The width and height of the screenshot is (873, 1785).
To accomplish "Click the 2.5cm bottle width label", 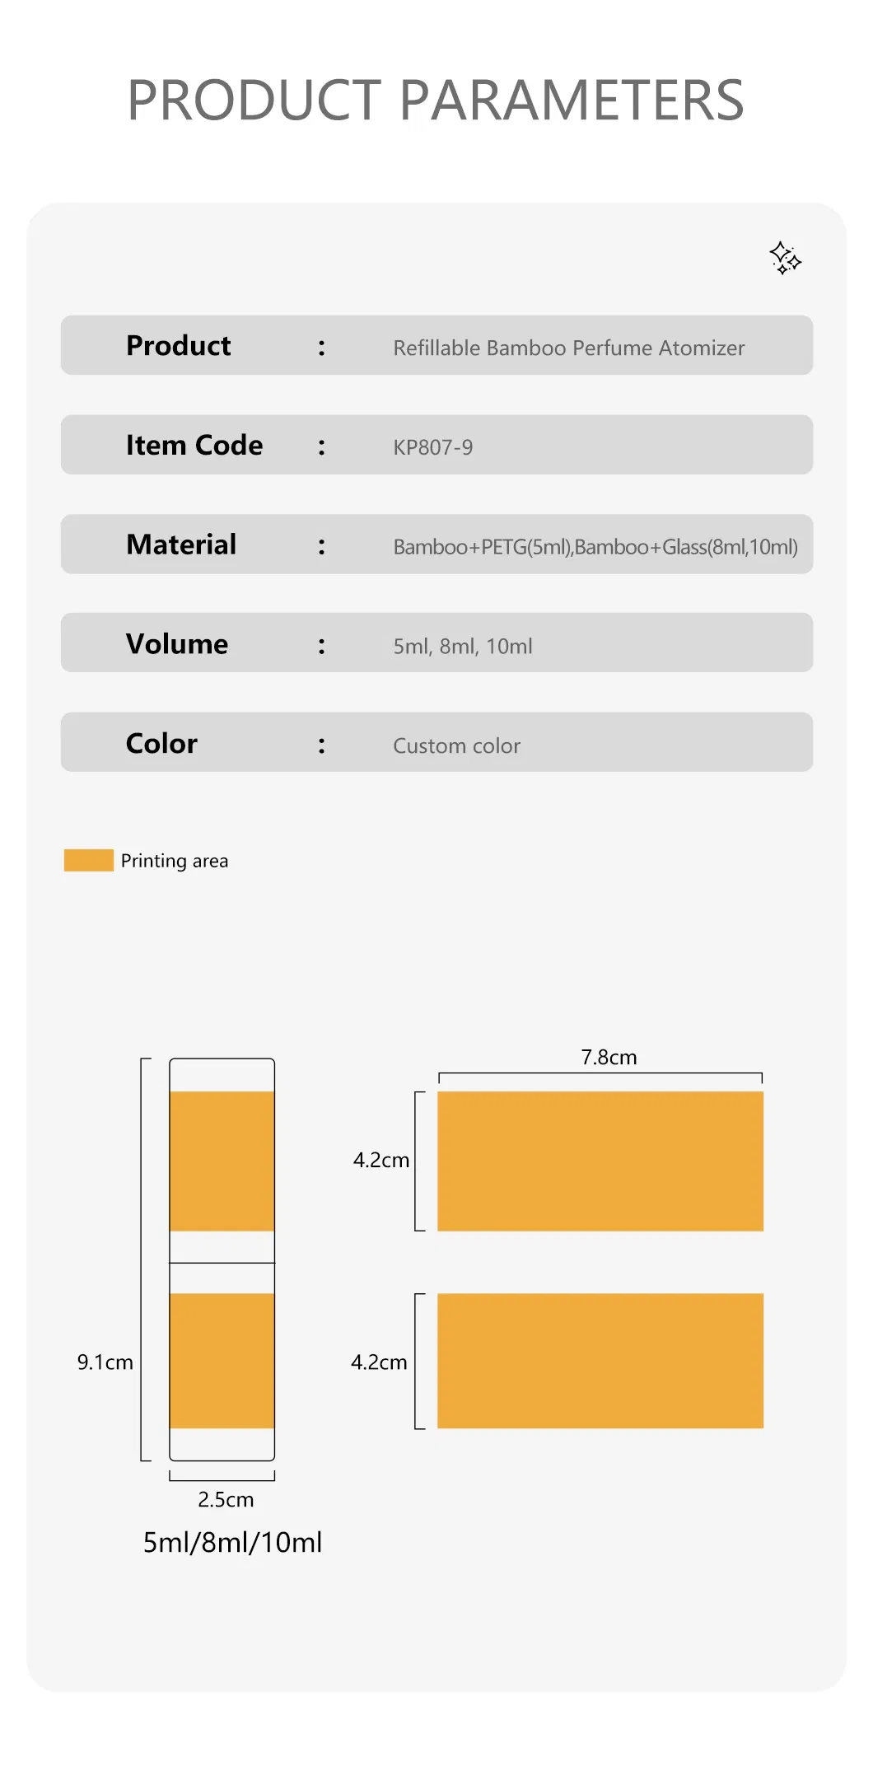I will pyautogui.click(x=226, y=1499).
